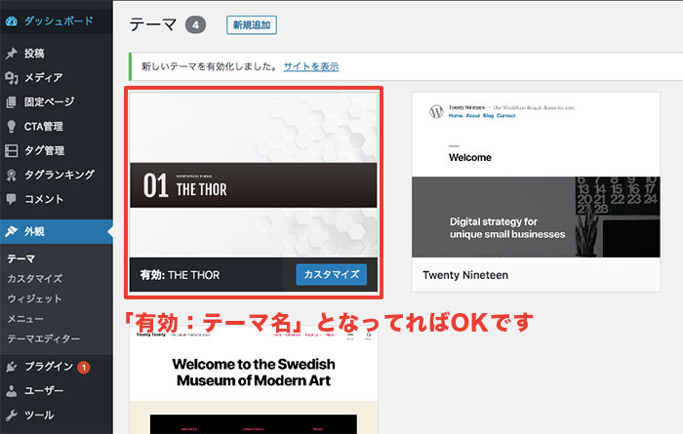Click the Media library icon
This screenshot has width=683, height=434.
click(x=12, y=78)
